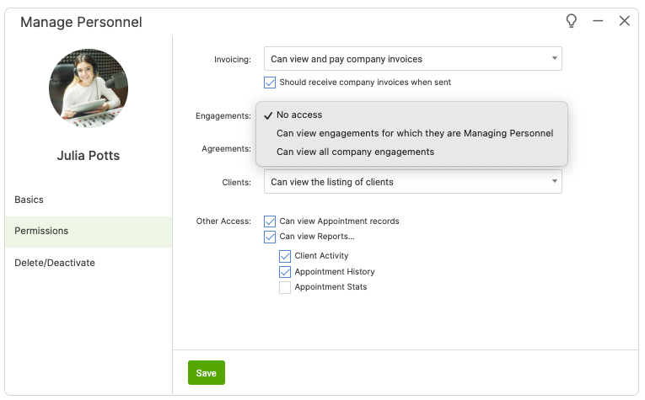Click the lightbulb tips icon

point(571,21)
